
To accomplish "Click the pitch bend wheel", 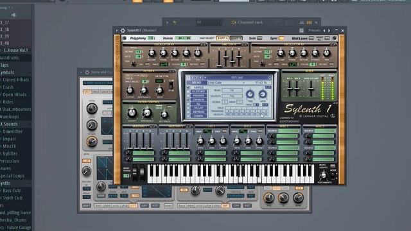I will (x=135, y=173).
